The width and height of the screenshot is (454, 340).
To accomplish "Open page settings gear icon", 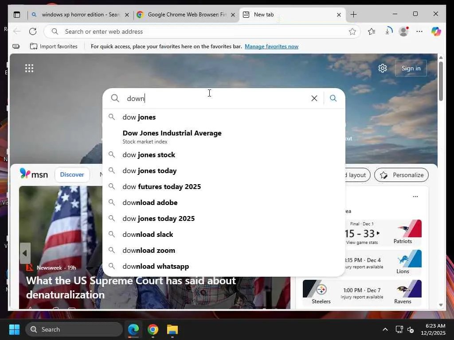I will (x=383, y=68).
